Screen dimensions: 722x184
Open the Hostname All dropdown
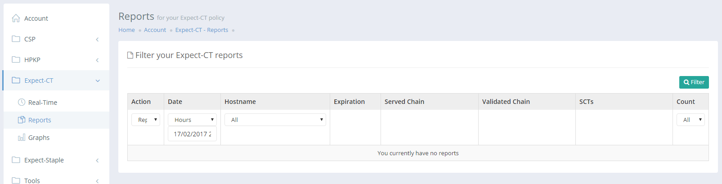click(275, 120)
